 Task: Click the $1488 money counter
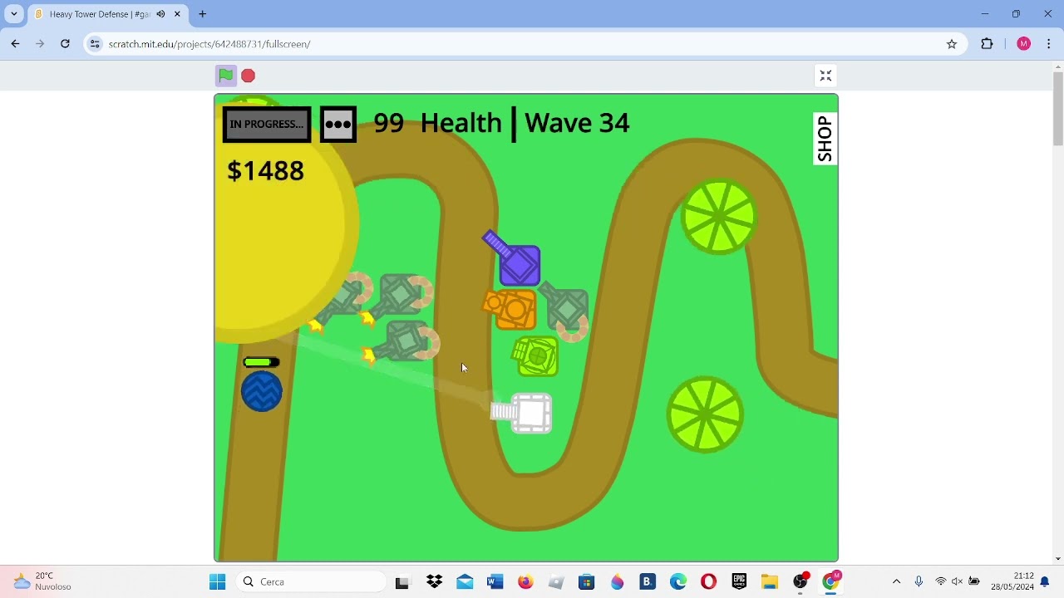[266, 171]
